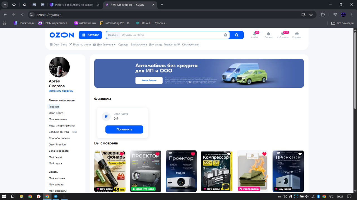Open File Explorer from the taskbar
The image size is (357, 200).
click(x=21, y=196)
